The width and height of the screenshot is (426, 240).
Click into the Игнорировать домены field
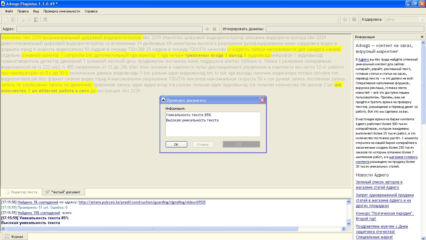click(x=345, y=29)
